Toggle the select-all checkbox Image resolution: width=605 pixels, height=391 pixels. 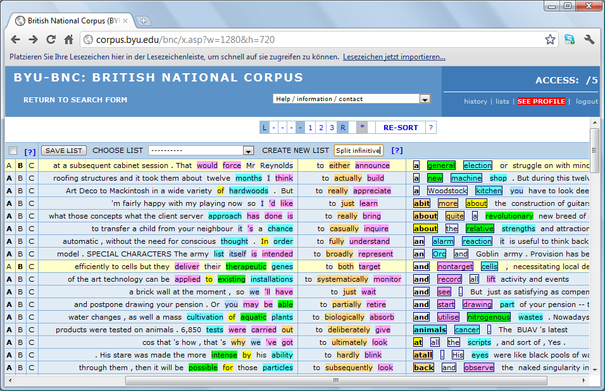point(13,150)
